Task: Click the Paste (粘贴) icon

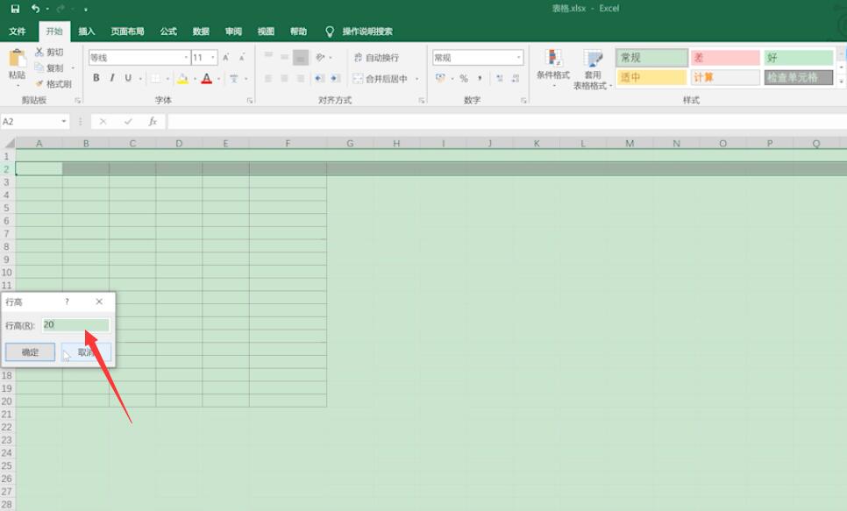Action: [17, 58]
